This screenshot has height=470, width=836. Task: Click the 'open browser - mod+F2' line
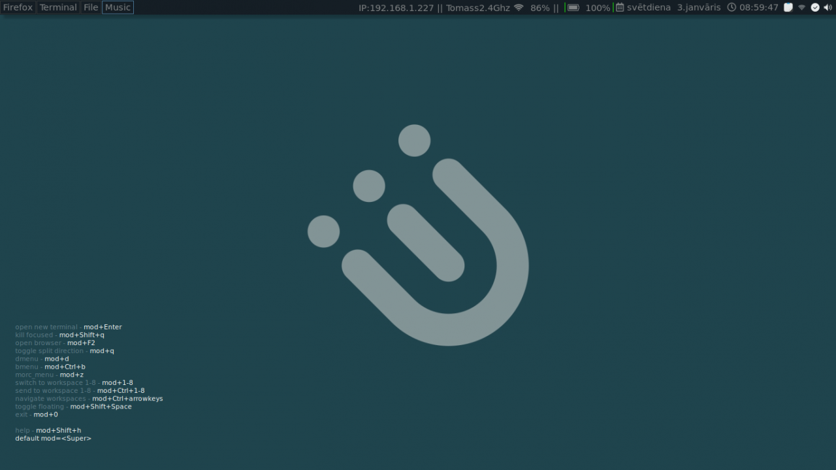[x=55, y=343]
